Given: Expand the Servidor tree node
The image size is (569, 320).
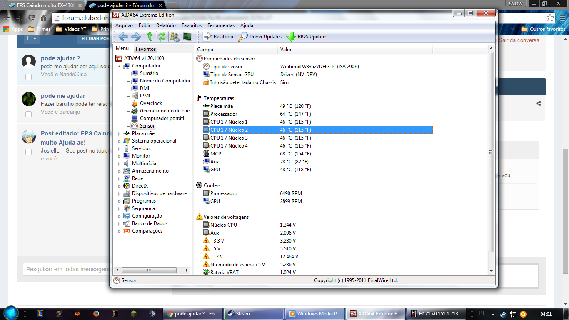Looking at the screenshot, I should [120, 148].
